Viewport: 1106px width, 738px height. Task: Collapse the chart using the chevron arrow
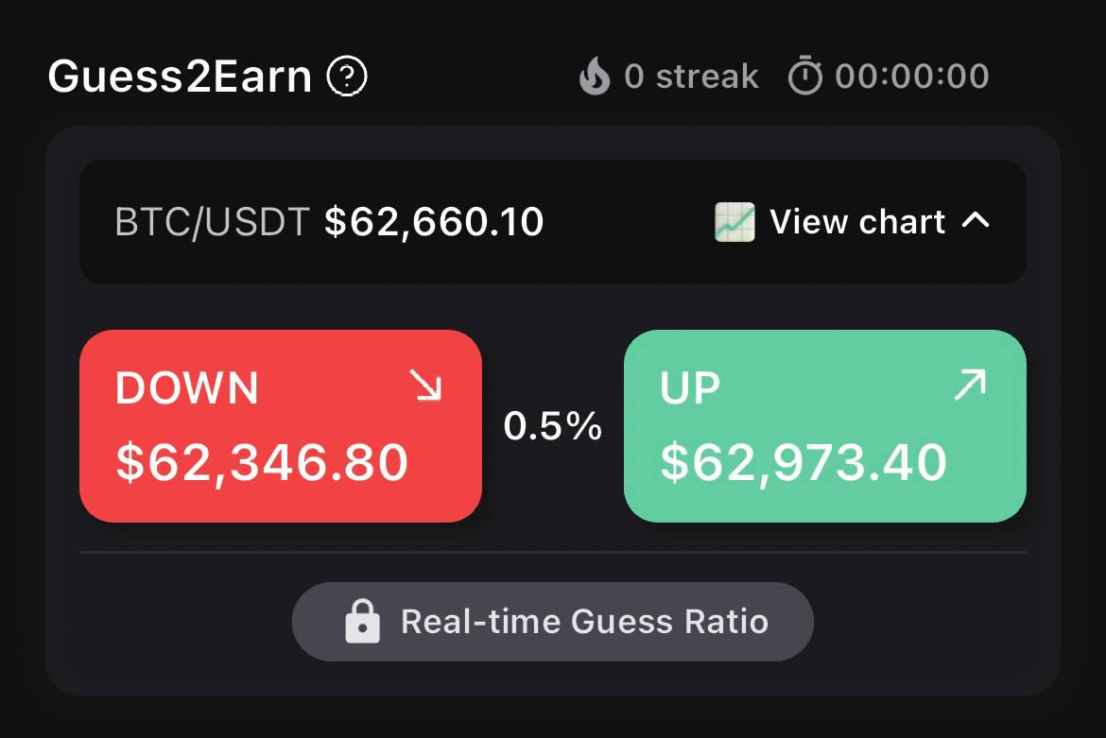point(976,221)
